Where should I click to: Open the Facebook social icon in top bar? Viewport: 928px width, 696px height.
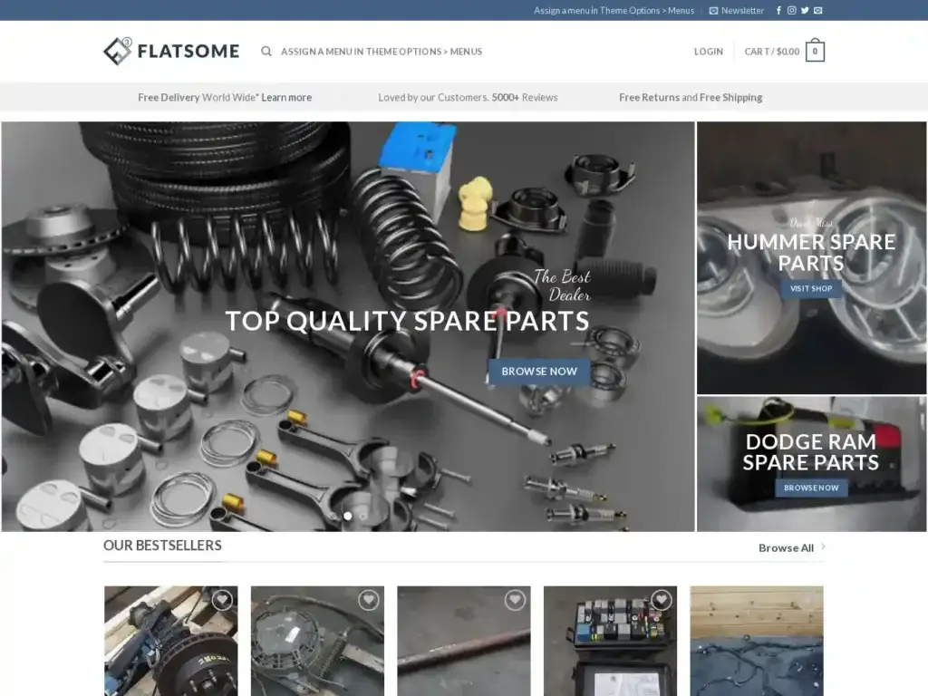tap(778, 10)
